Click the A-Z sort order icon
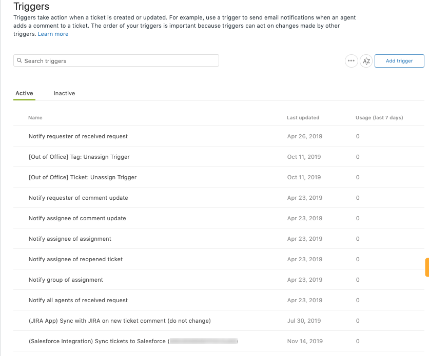 tap(366, 61)
